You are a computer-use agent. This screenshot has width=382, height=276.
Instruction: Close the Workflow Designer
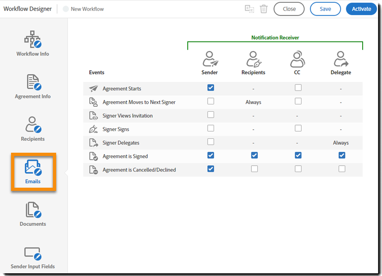[289, 9]
